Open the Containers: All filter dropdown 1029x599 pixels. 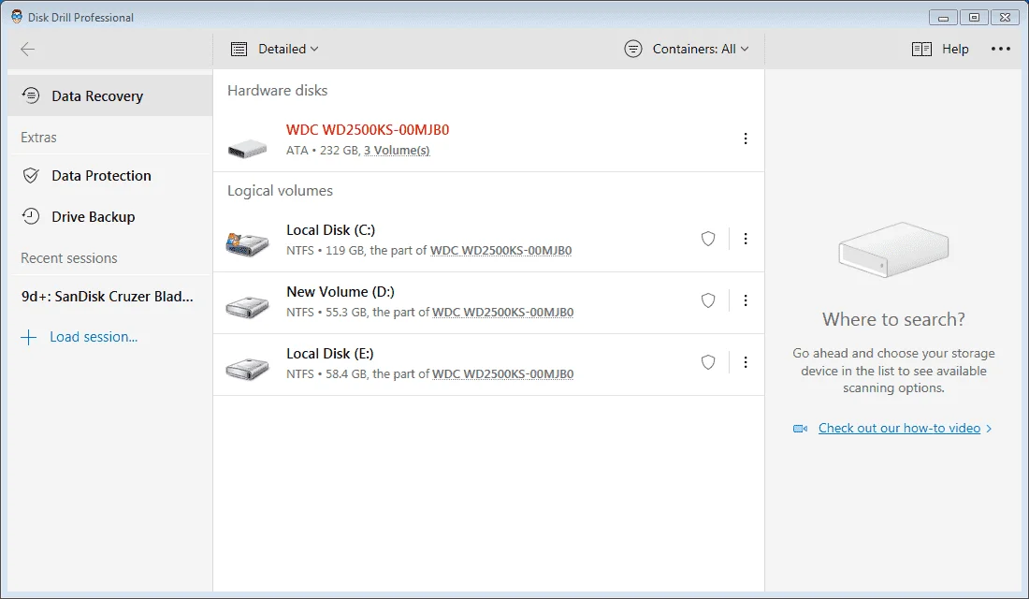(687, 50)
